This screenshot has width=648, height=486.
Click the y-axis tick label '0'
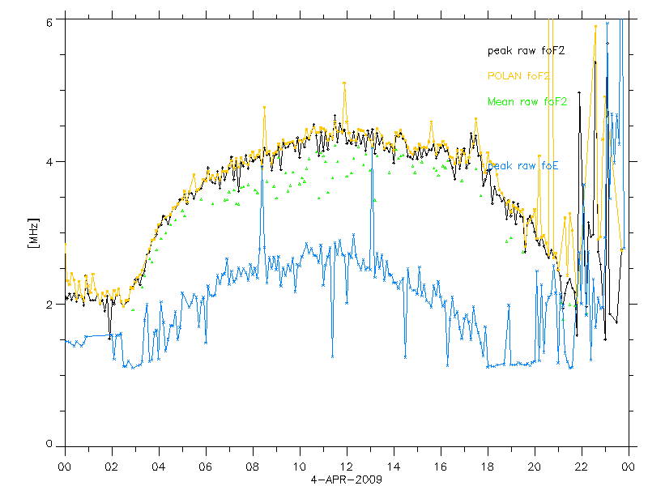click(49, 444)
